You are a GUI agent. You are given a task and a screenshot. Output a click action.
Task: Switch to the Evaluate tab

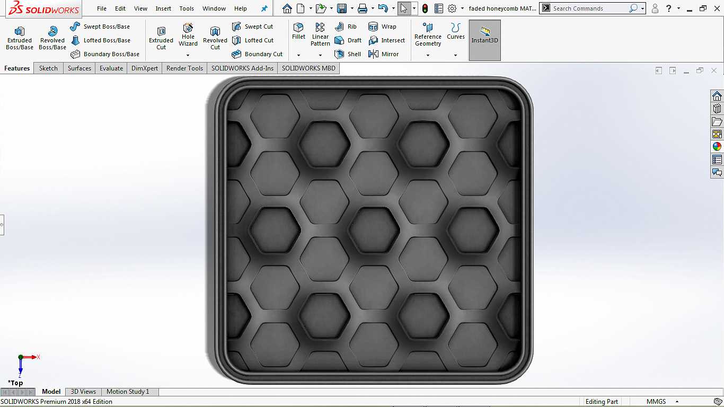(111, 68)
